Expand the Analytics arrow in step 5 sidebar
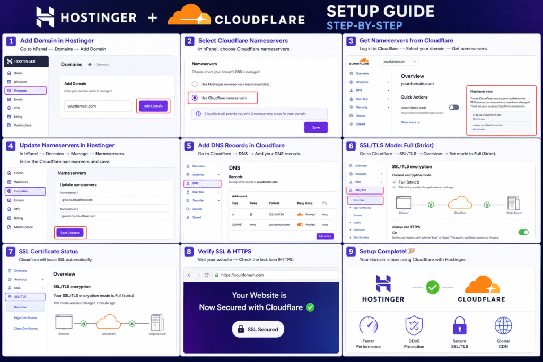This screenshot has height=362, width=543. pos(218,175)
